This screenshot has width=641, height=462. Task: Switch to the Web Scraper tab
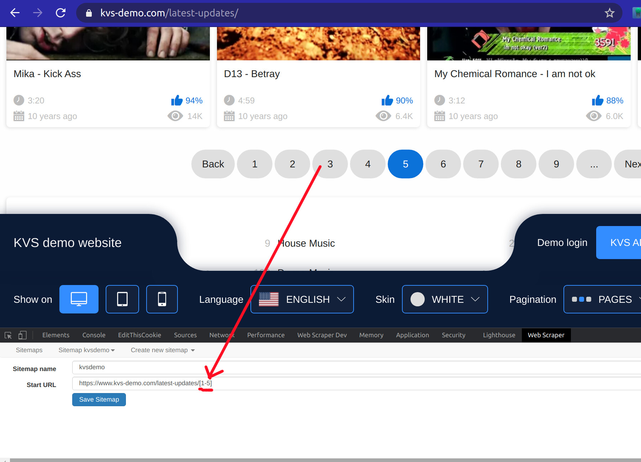click(546, 335)
